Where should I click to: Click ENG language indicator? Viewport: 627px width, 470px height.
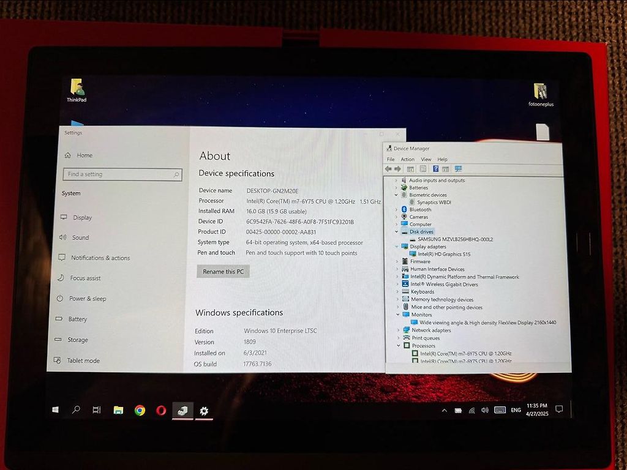[x=516, y=410]
